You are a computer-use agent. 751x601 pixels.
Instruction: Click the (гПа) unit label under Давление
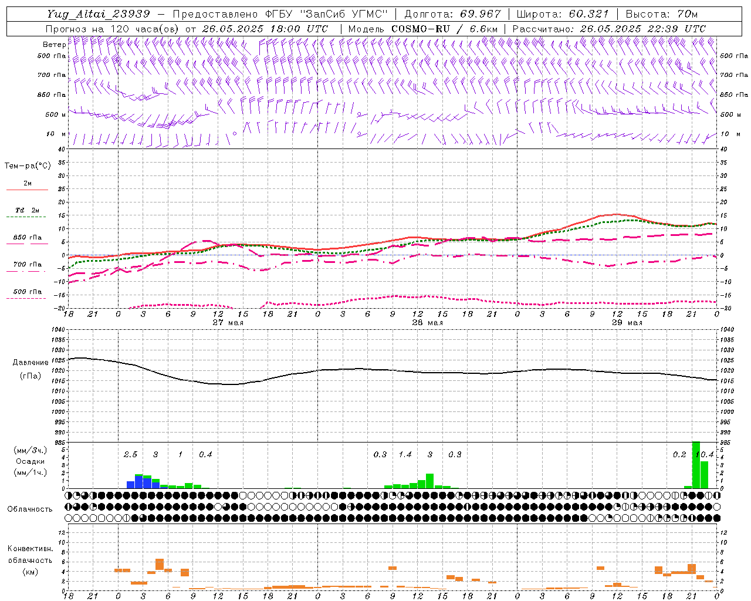[x=30, y=376]
